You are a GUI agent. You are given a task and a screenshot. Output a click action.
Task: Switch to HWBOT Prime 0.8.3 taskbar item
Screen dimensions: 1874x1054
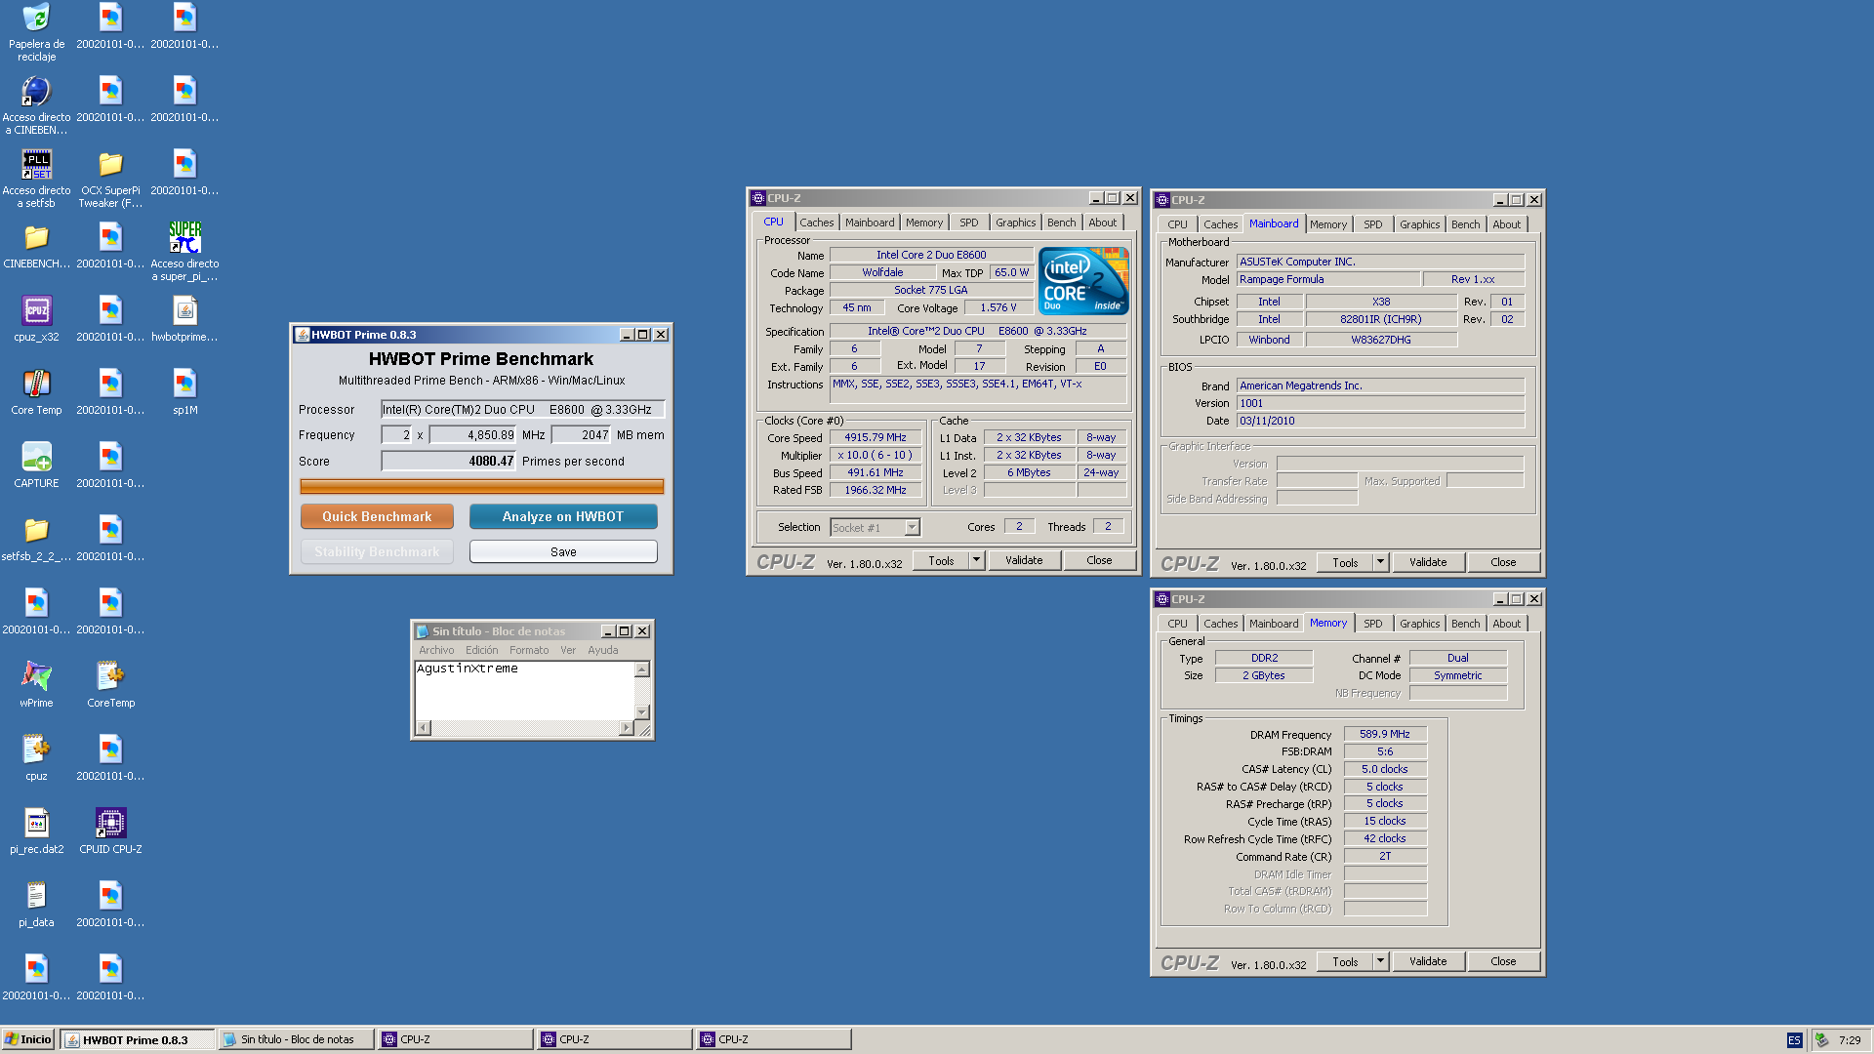coord(138,1039)
